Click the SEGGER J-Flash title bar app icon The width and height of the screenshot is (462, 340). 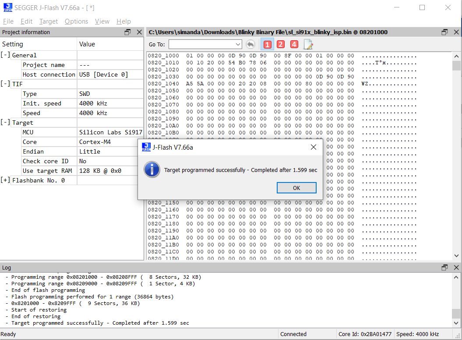click(7, 7)
